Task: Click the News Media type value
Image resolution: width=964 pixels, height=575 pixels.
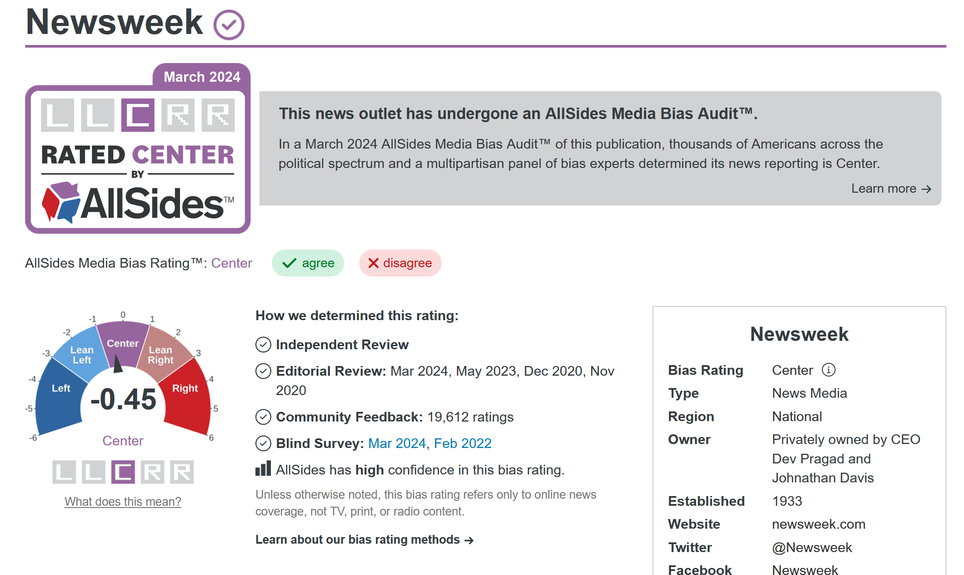Action: point(810,393)
